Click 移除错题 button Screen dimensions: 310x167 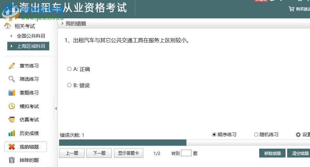pyautogui.click(x=272, y=153)
